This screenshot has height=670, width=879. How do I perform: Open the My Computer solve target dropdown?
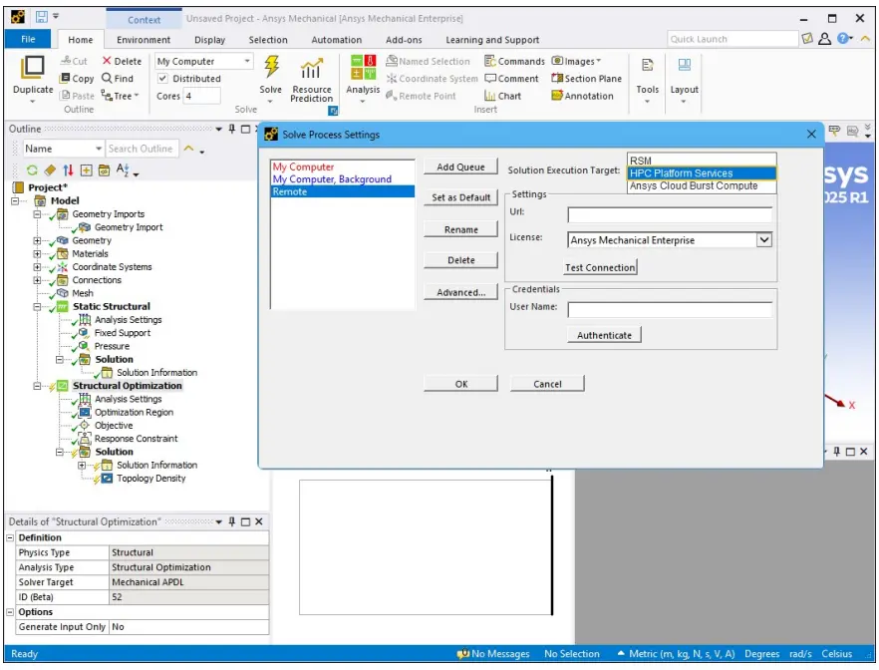247,61
